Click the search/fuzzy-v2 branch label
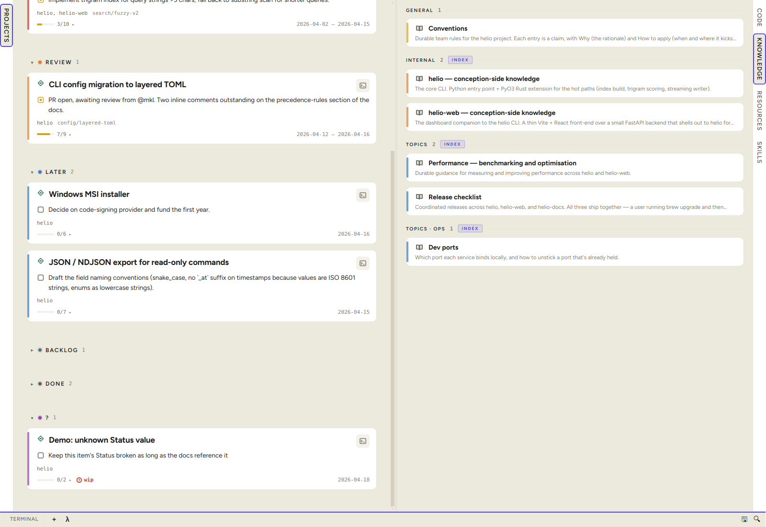 pyautogui.click(x=115, y=13)
